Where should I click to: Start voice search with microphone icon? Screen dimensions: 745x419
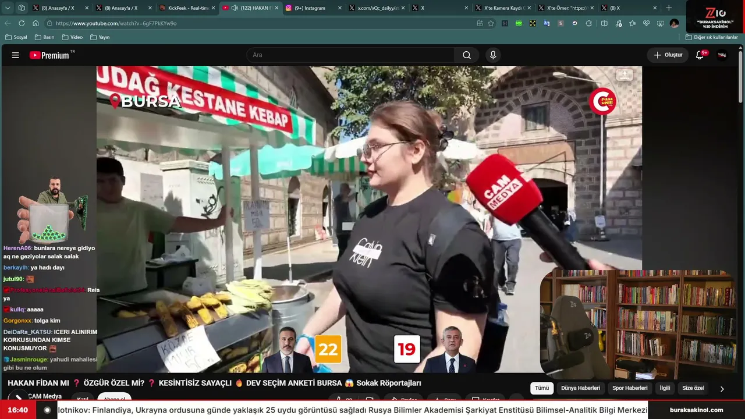[493, 55]
